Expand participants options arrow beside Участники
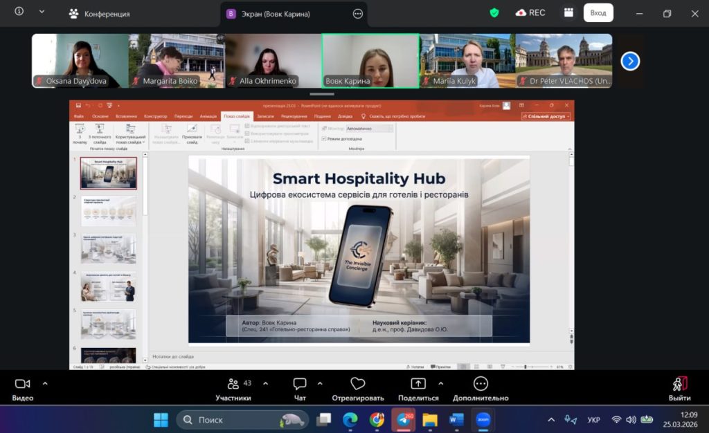The image size is (709, 433). (x=265, y=383)
